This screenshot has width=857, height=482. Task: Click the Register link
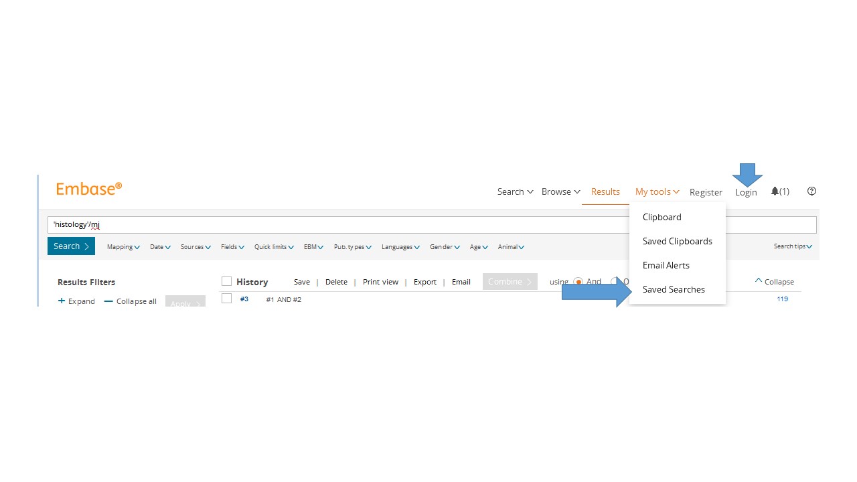(x=706, y=191)
